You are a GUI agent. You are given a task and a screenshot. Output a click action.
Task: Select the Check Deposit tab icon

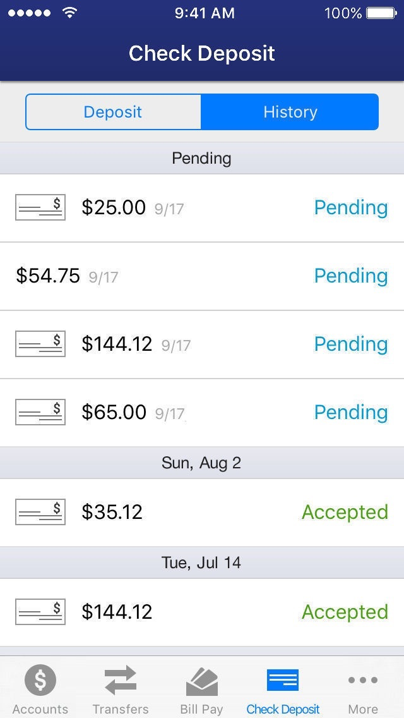point(283,680)
